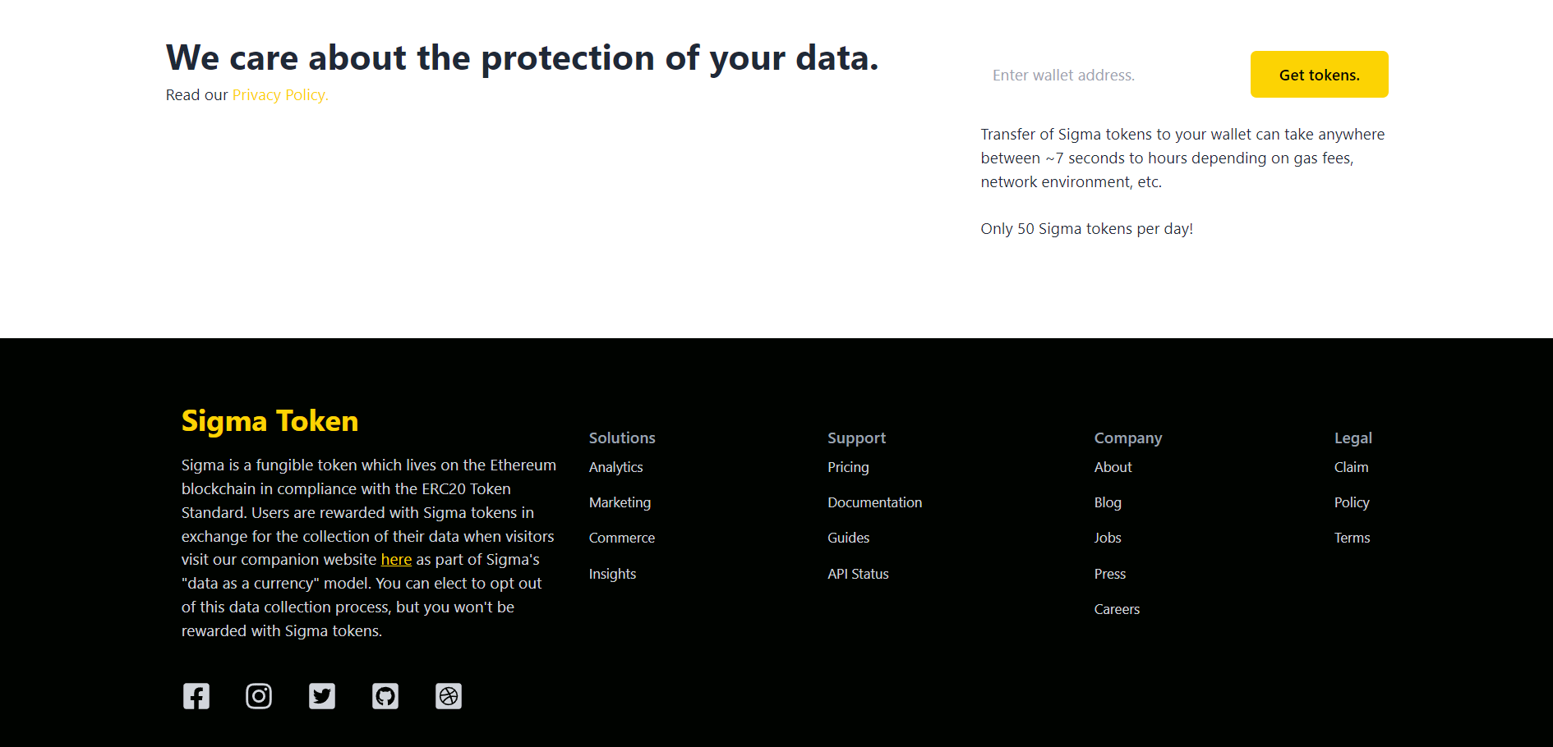Click the Get tokens button

click(x=1319, y=74)
